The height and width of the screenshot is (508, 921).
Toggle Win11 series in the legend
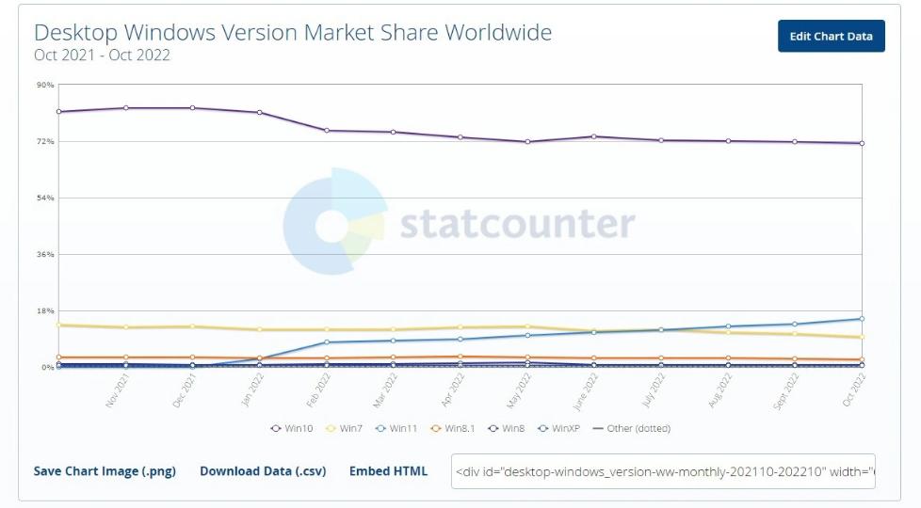tap(396, 429)
